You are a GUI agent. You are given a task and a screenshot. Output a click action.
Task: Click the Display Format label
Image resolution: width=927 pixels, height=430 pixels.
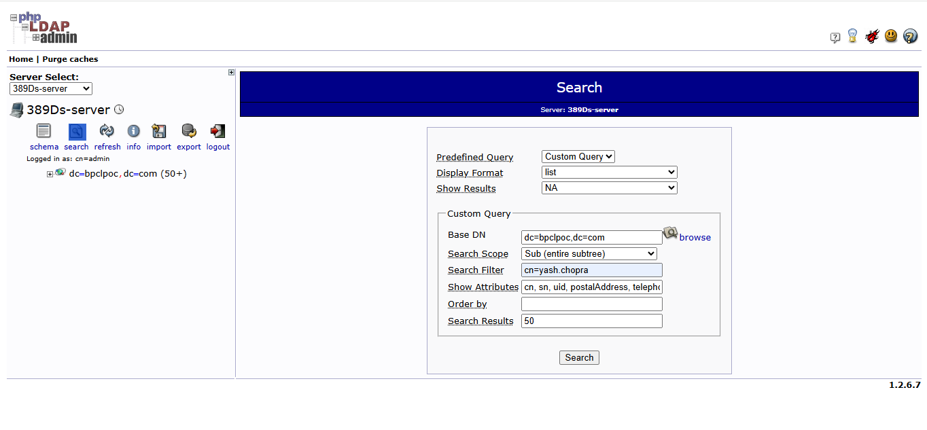(x=470, y=173)
